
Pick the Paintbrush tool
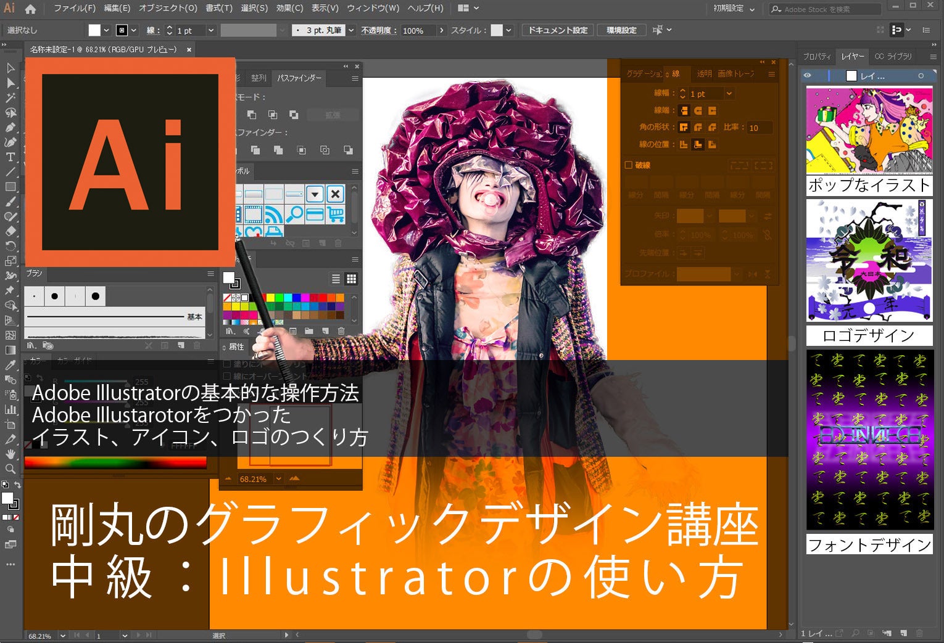point(10,202)
